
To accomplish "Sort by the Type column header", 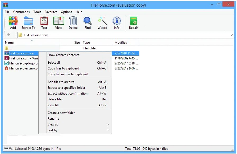I will (97, 43).
